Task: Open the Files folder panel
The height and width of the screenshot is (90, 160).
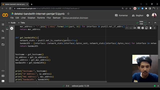Action: 3,44
